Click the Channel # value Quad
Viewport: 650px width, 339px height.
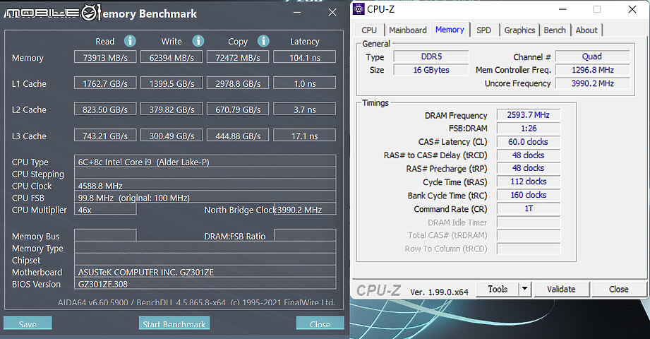(x=592, y=56)
